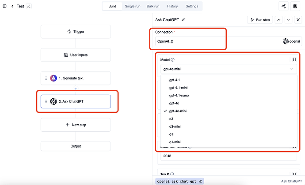Image resolution: width=305 pixels, height=185 pixels.
Task: Select the Output node
Action: click(76, 146)
